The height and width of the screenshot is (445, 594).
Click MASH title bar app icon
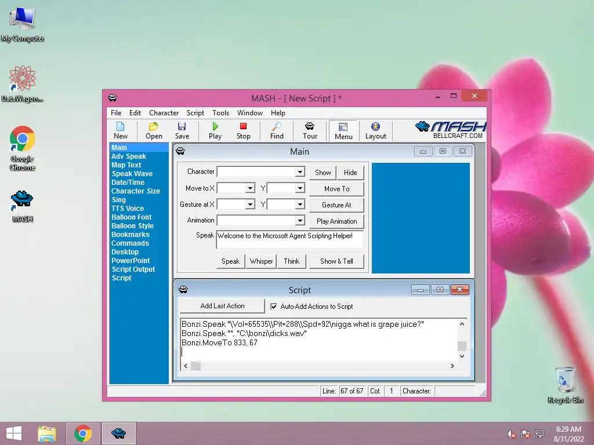click(113, 97)
